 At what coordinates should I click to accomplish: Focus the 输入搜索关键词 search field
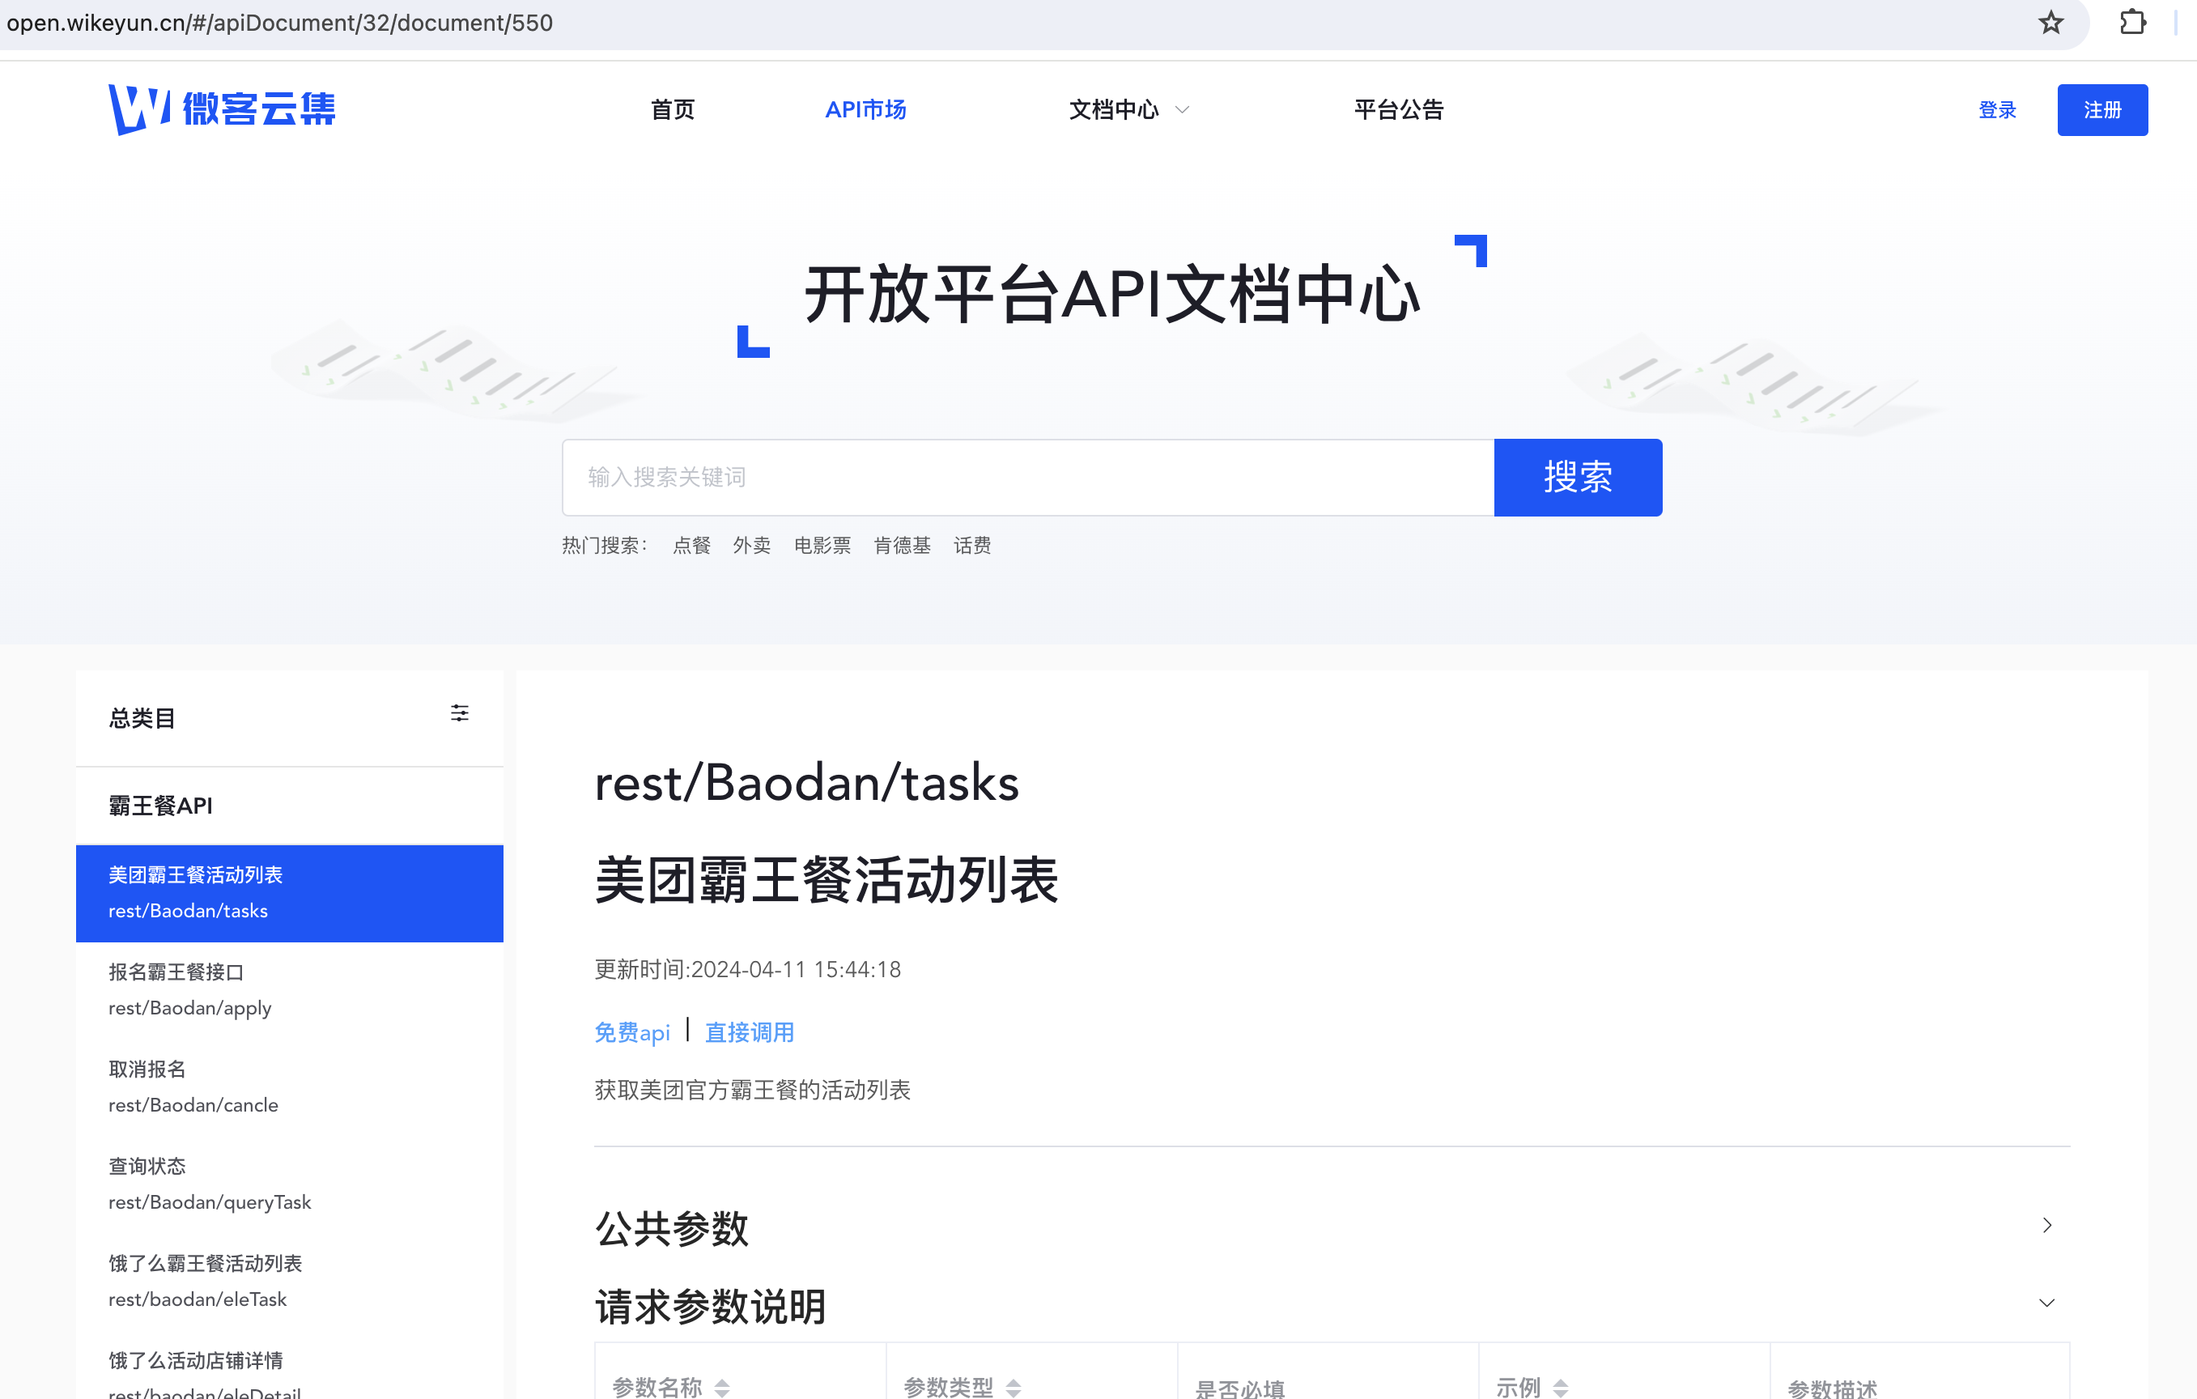(1028, 478)
